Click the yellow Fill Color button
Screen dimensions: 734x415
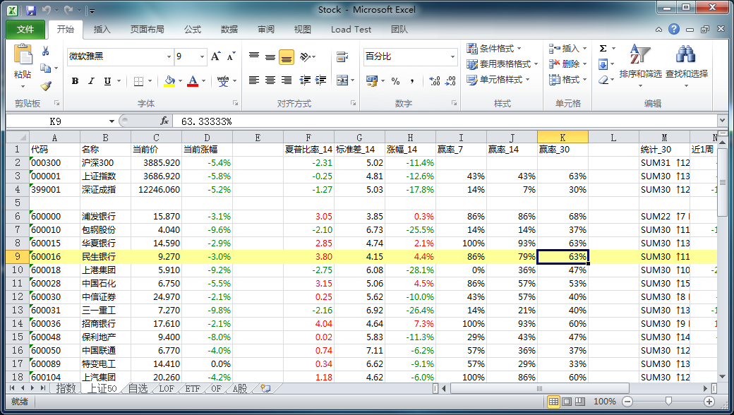tap(169, 81)
